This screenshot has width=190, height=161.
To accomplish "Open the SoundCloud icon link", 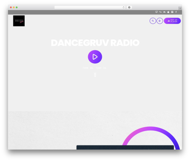I will 165,12.
